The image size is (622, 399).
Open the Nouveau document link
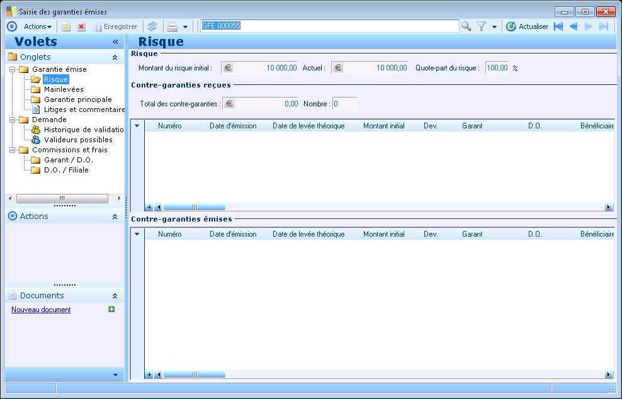tap(41, 310)
